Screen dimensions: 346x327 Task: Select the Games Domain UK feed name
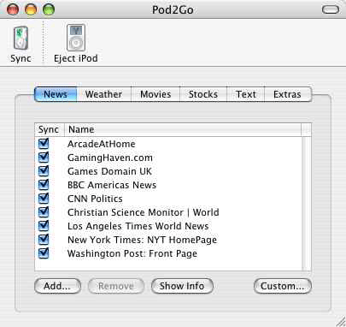pyautogui.click(x=109, y=171)
